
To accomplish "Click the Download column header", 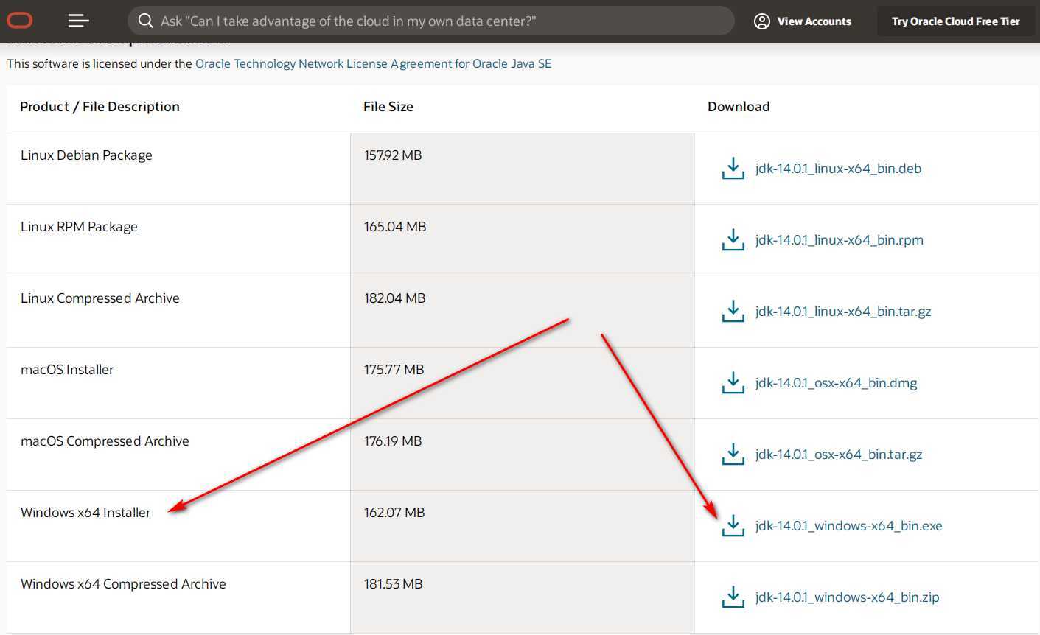I will pos(739,107).
